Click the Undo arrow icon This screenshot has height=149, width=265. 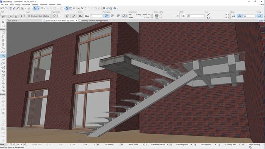(x=2, y=8)
